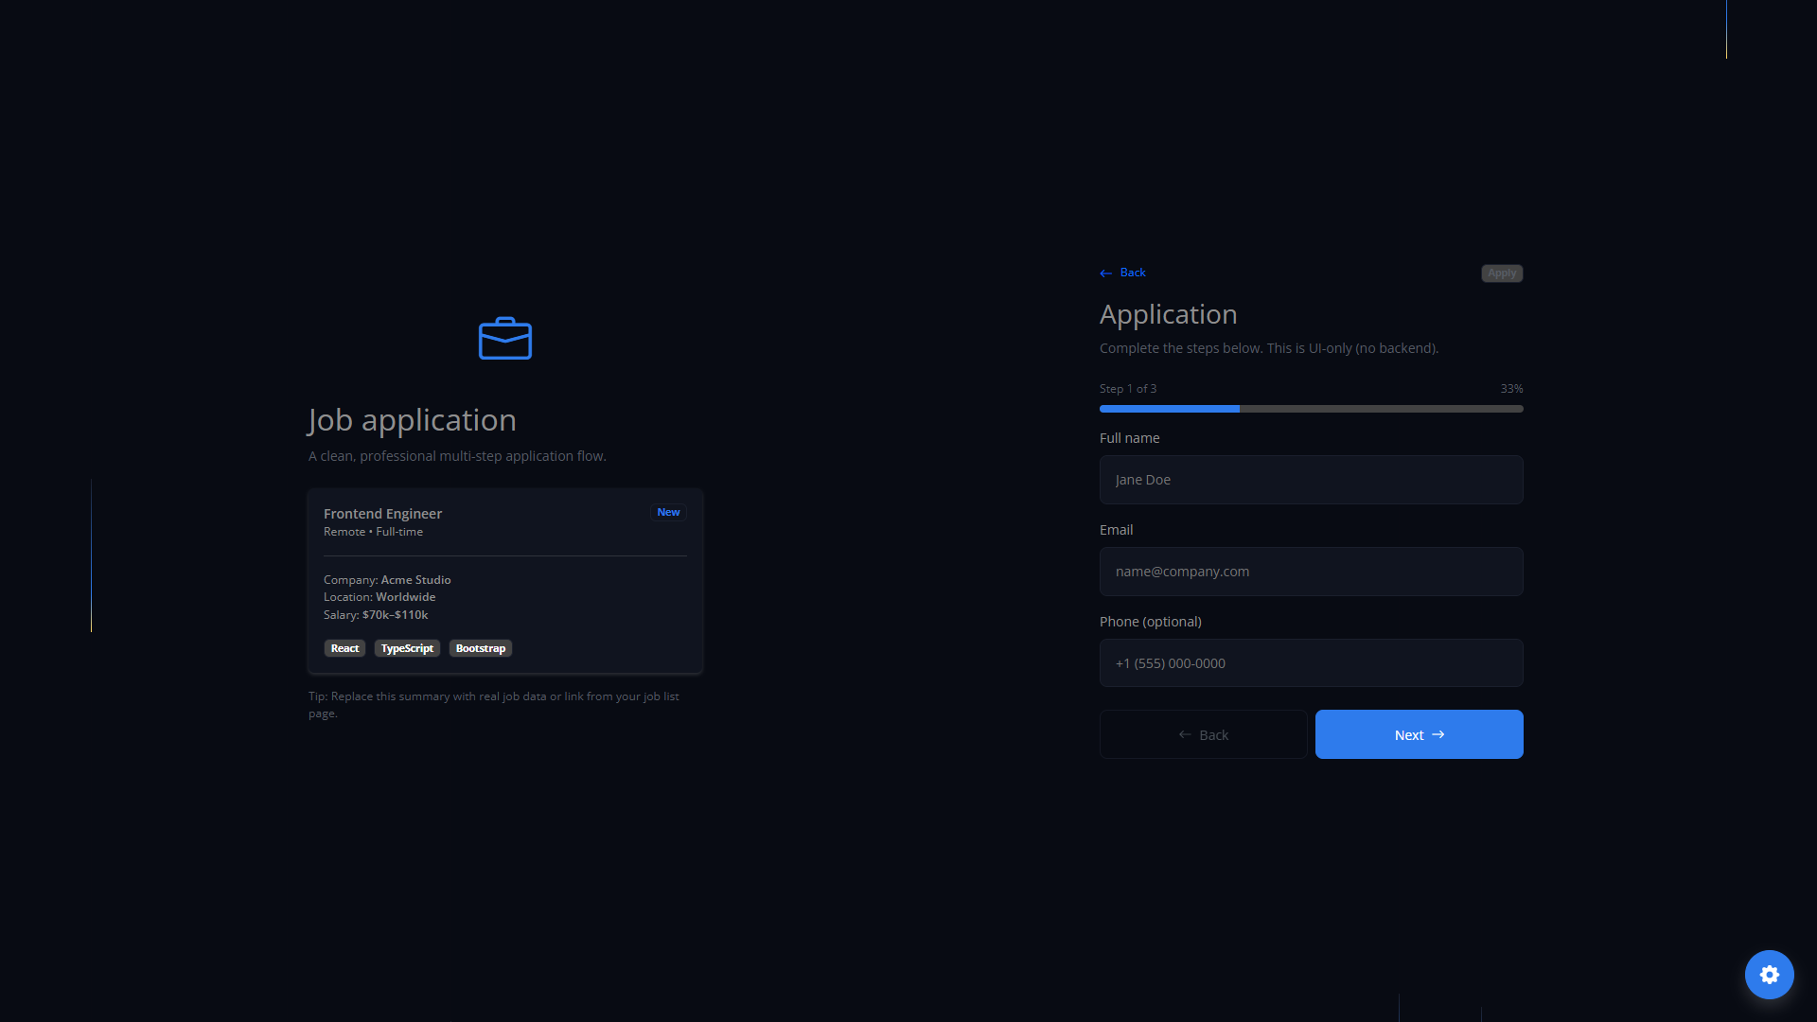1817x1022 pixels.
Task: Click the Step 1 of 3 label
Action: pos(1127,389)
